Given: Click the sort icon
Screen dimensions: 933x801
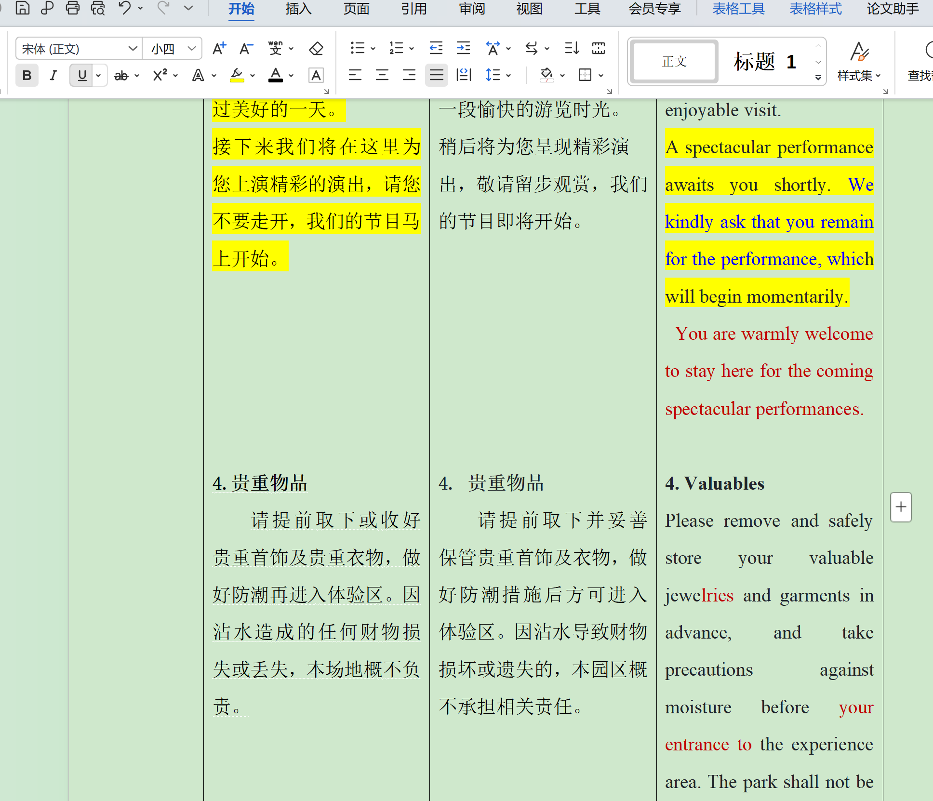Looking at the screenshot, I should pyautogui.click(x=572, y=48).
